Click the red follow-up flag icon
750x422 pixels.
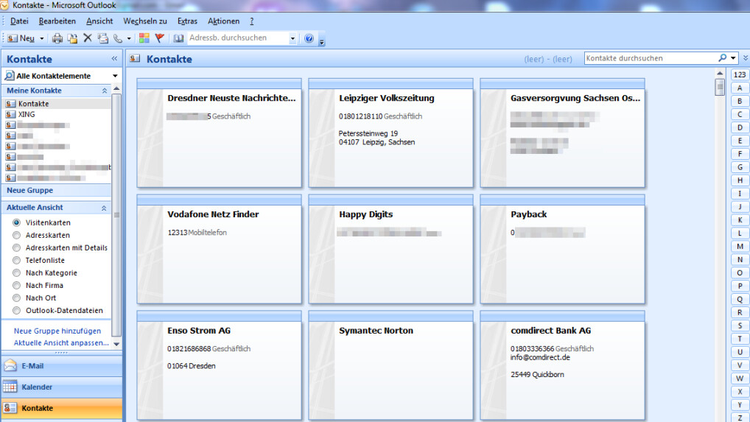click(x=159, y=38)
